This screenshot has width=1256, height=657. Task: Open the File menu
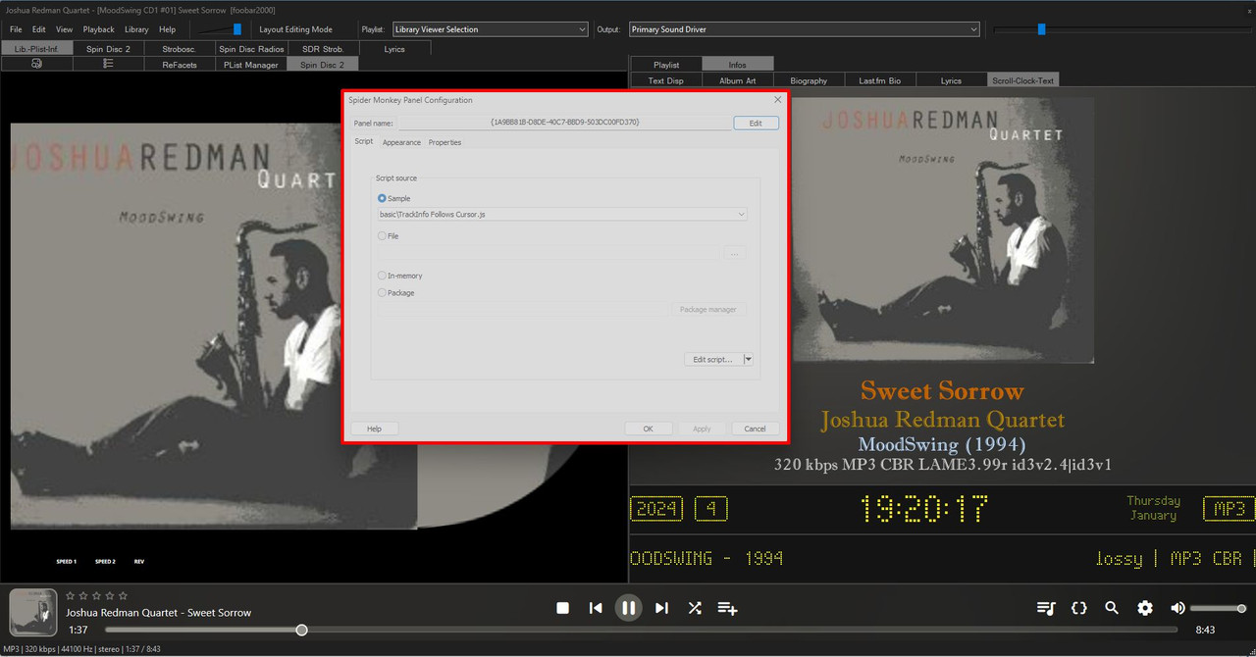coord(16,29)
